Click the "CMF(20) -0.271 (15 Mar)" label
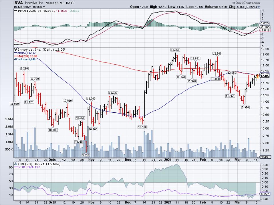 (39, 164)
